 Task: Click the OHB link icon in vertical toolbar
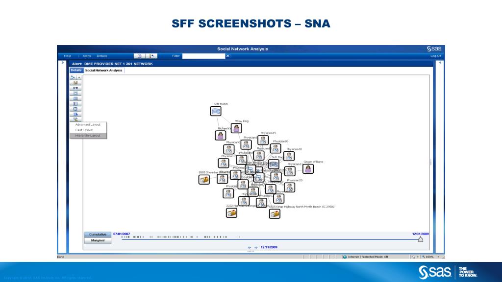[x=75, y=88]
